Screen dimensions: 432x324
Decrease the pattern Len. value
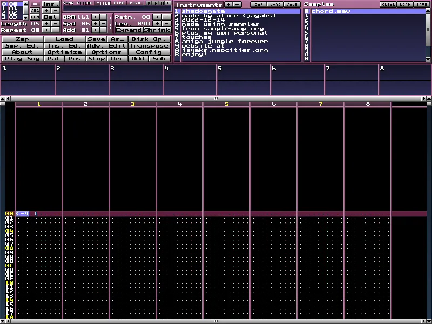166,23
